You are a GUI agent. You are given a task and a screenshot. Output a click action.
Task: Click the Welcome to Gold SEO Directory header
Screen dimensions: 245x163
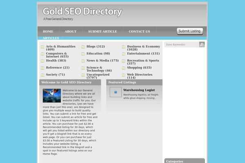click(70, 82)
